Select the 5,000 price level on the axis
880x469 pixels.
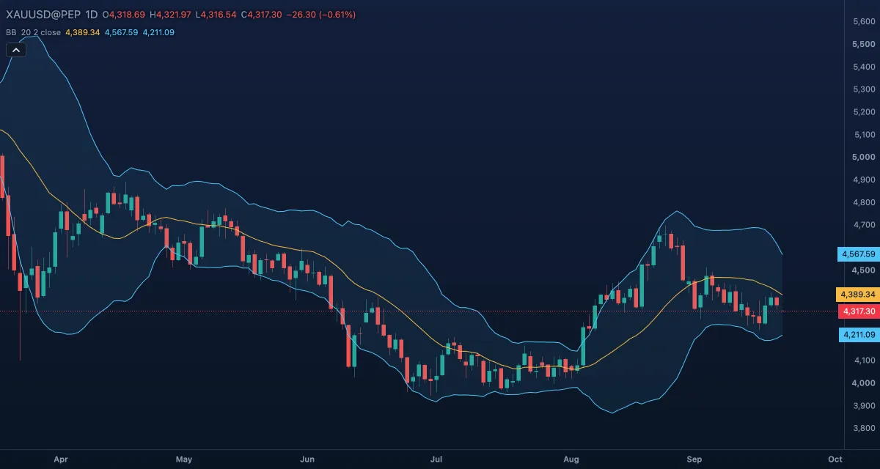(x=865, y=157)
